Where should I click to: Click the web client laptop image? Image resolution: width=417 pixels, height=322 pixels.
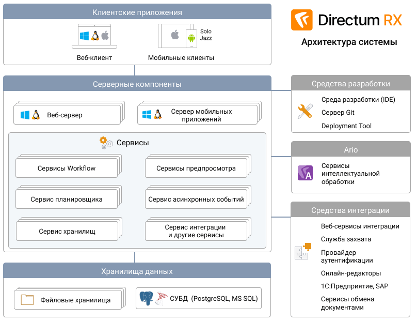tap(94, 36)
